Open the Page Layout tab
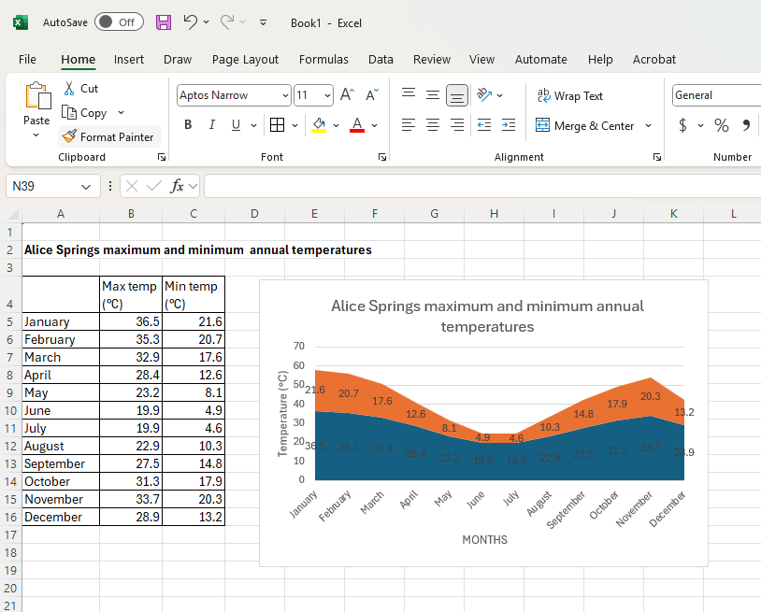Viewport: 761px width, 612px height. click(x=245, y=59)
